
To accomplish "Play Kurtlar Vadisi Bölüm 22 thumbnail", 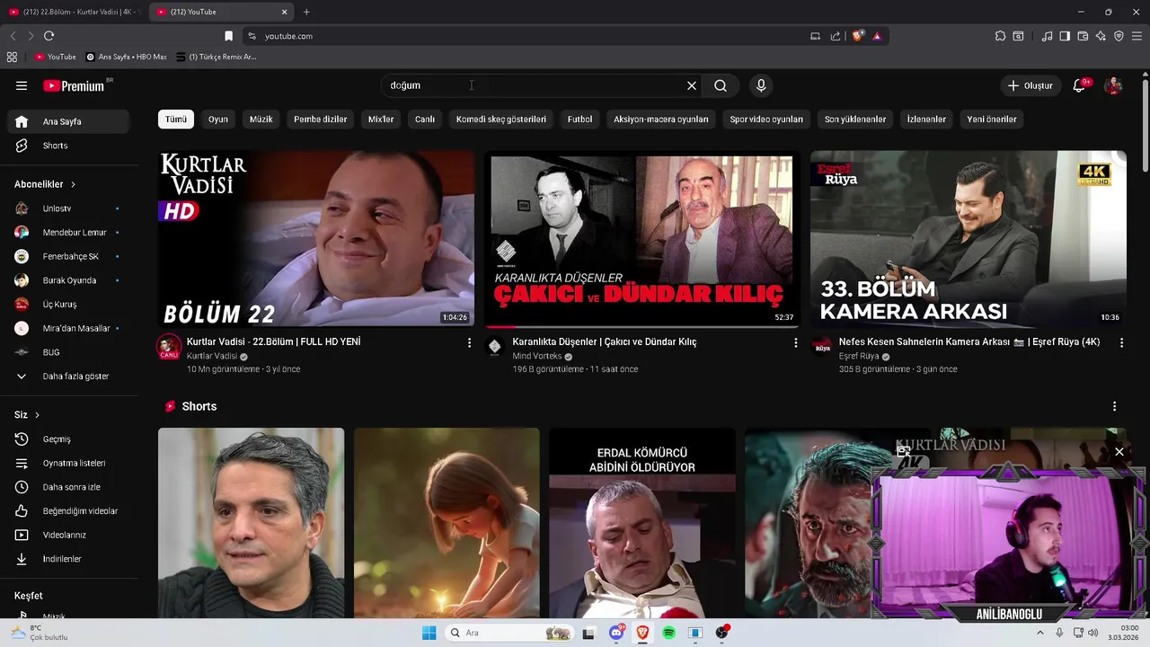I will pyautogui.click(x=316, y=238).
